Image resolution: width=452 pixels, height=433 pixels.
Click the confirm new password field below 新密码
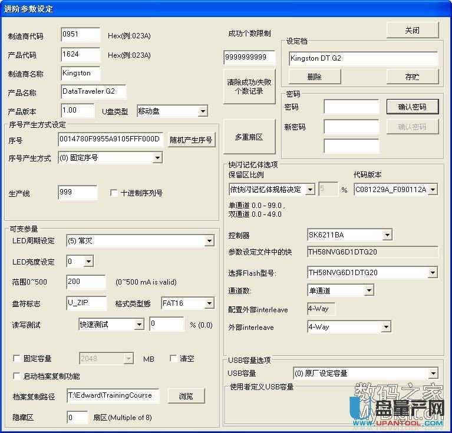352,146
